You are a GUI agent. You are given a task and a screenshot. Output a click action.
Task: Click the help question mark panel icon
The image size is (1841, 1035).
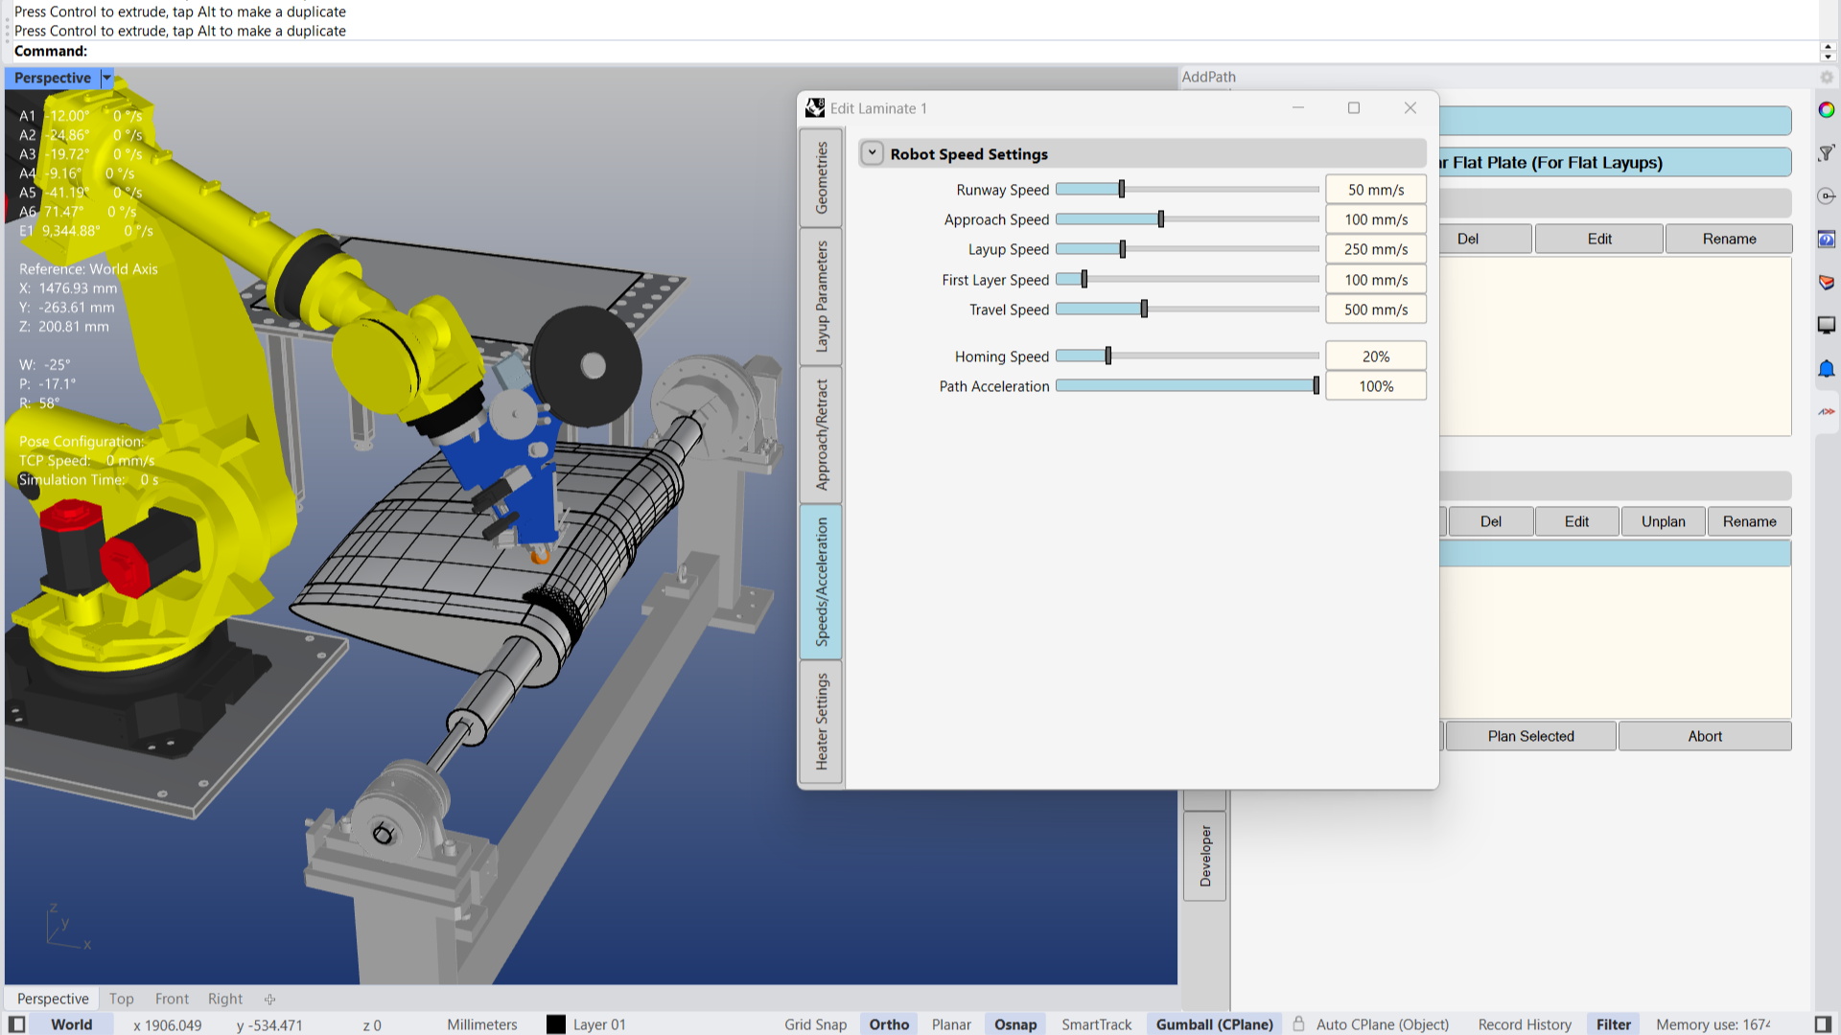[1827, 239]
